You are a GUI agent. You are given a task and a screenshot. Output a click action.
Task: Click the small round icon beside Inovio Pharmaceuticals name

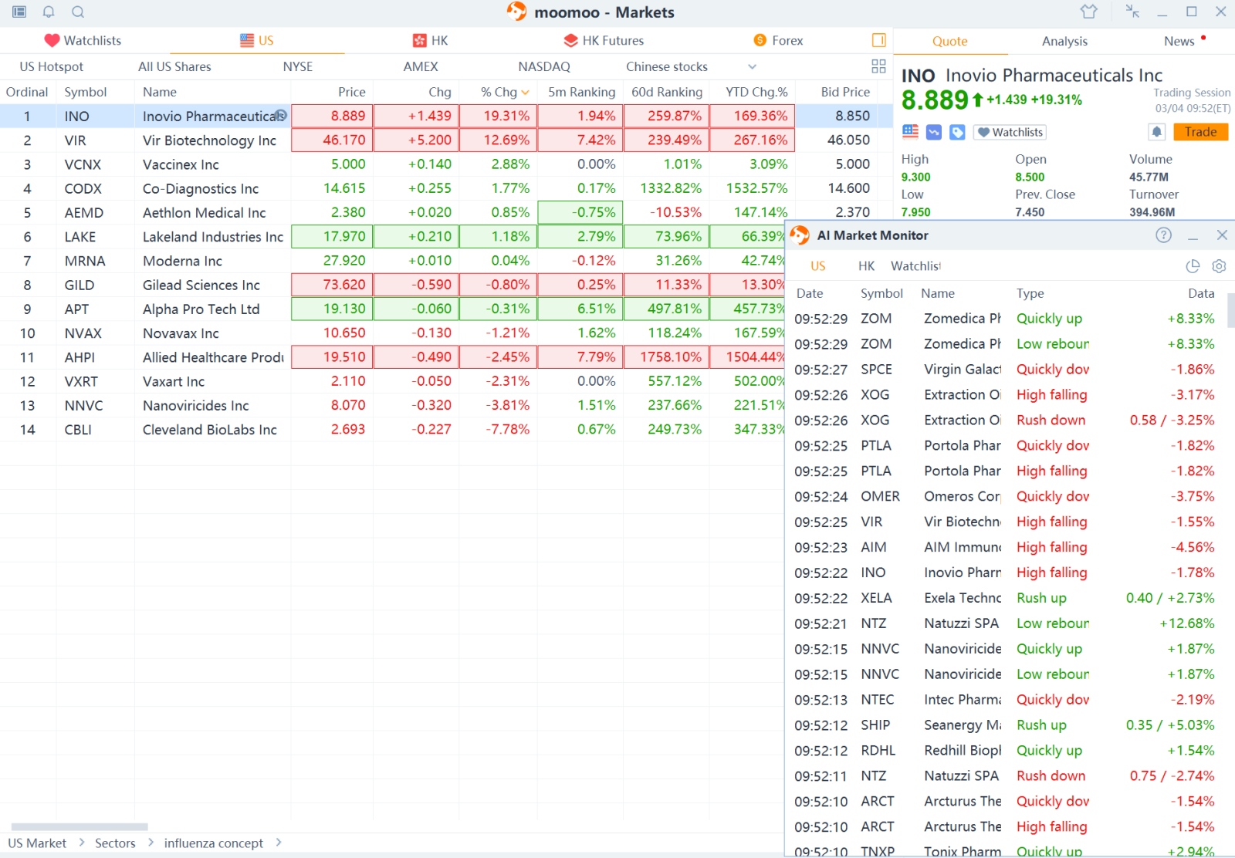coord(281,115)
